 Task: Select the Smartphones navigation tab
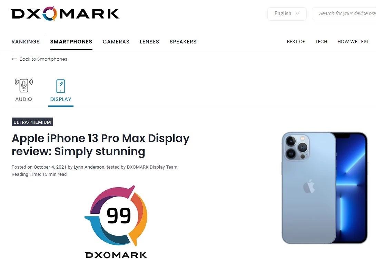(71, 42)
